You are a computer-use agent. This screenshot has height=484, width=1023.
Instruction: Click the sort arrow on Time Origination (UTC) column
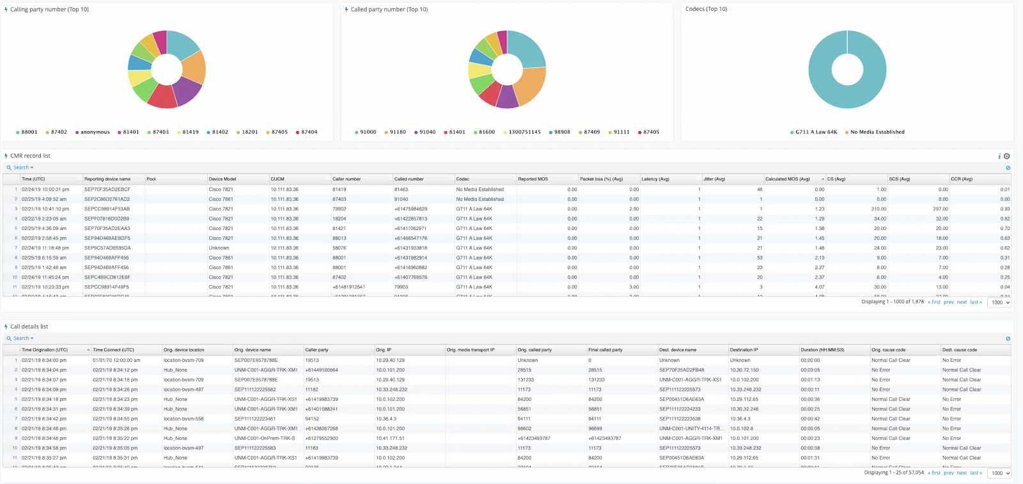click(88, 350)
